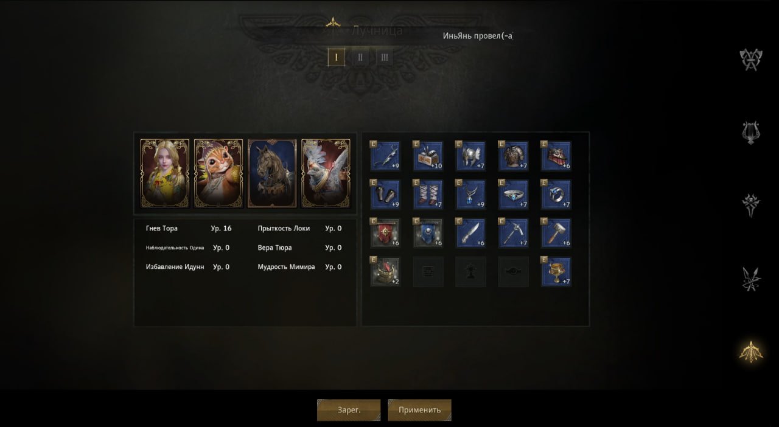Select the dagger item +6
Viewport: 779px width, 427px height.
(x=471, y=233)
